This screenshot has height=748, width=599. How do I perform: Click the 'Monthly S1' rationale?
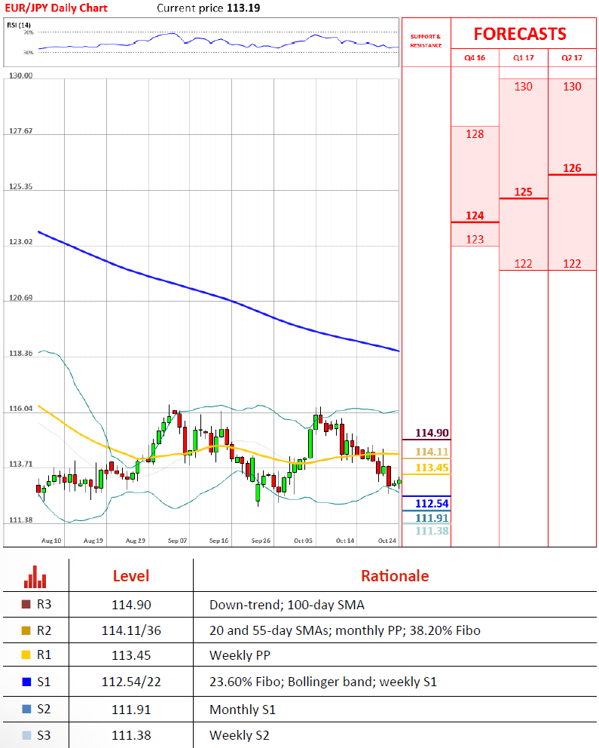(x=243, y=710)
